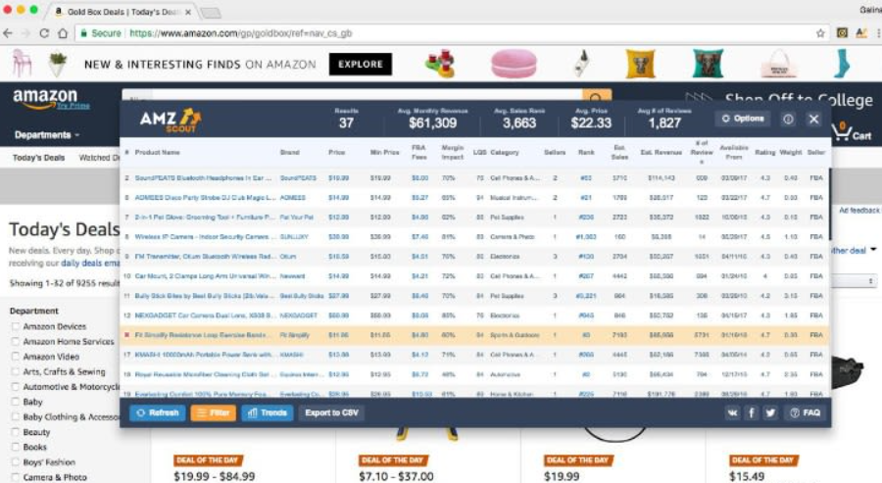
Task: Open the Trends chart button
Action: 268,412
